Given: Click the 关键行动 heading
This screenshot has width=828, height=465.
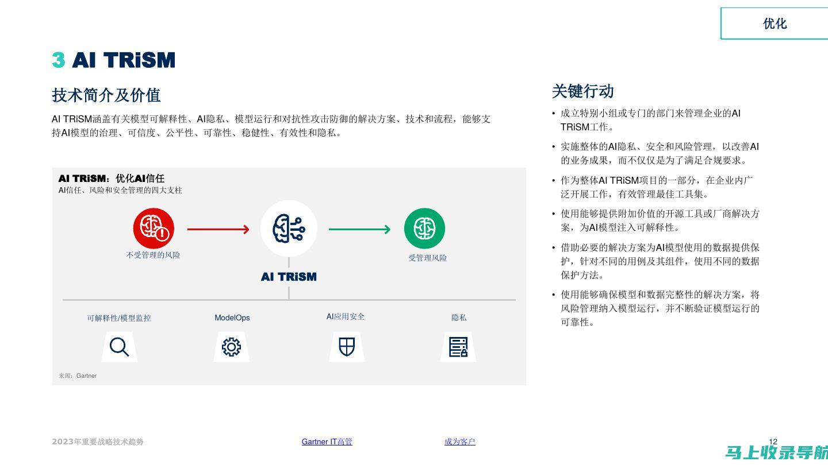Looking at the screenshot, I should click(582, 91).
